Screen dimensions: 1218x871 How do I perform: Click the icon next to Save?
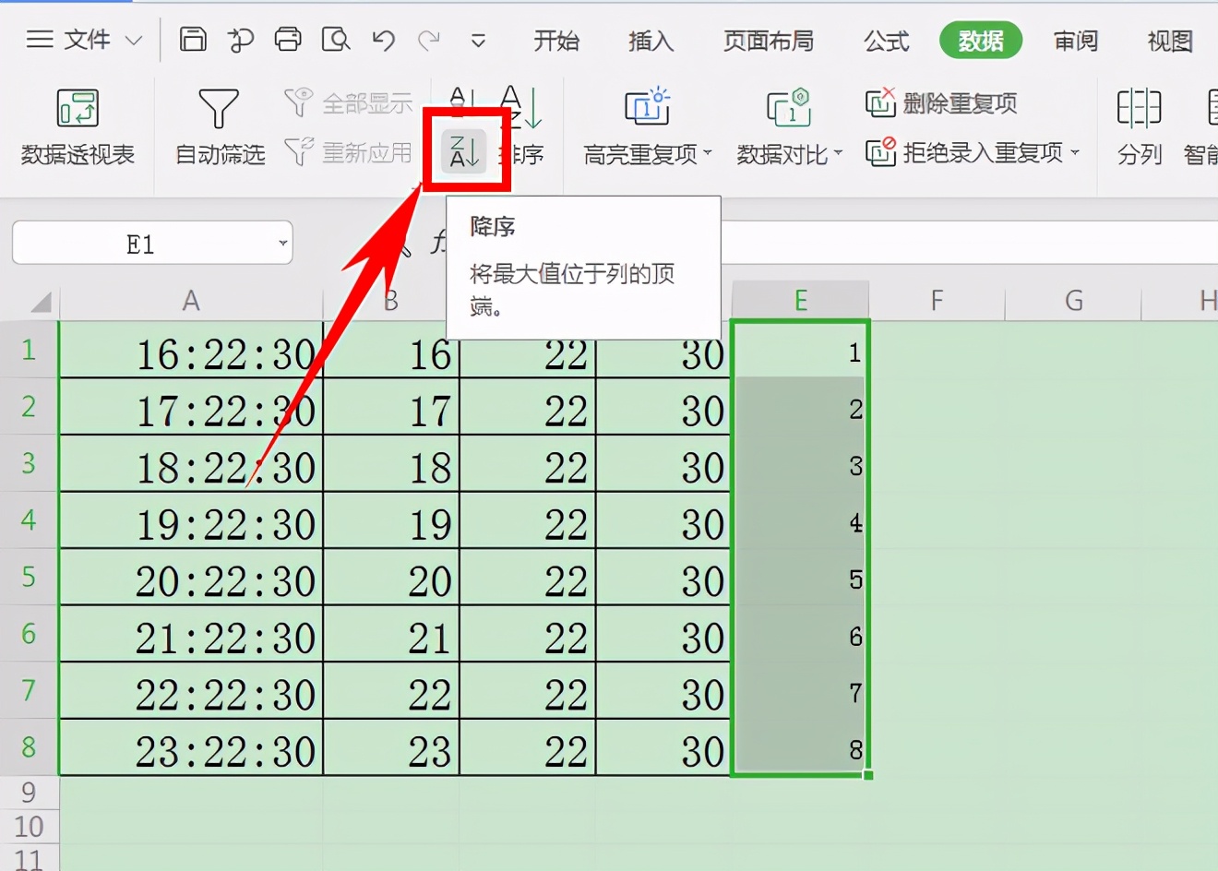click(241, 40)
